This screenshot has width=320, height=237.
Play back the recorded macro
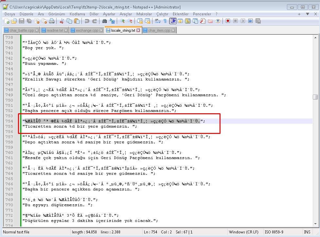[243, 21]
